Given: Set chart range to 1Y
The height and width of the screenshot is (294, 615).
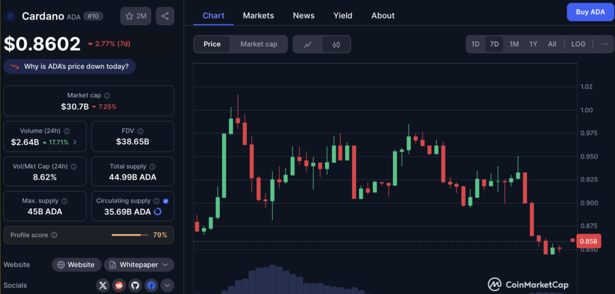Looking at the screenshot, I should pos(533,44).
